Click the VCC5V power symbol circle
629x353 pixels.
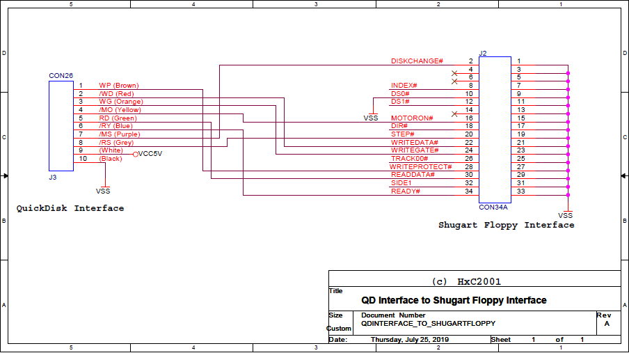136,154
